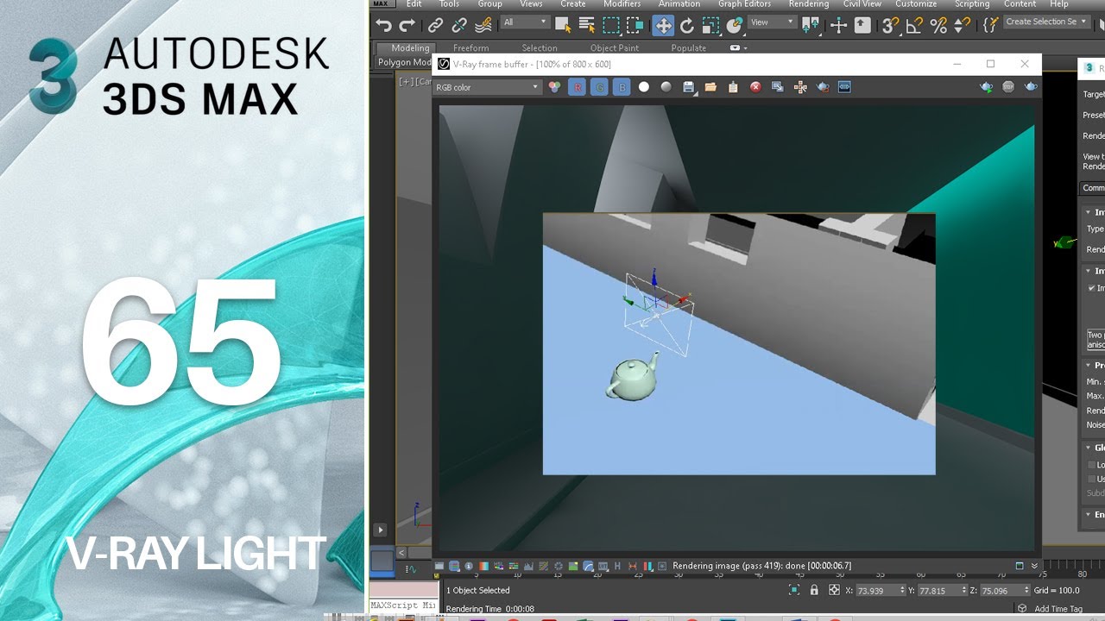Click the Link VFB to PDPlayer icon
1105x621 pixels.
click(x=844, y=87)
